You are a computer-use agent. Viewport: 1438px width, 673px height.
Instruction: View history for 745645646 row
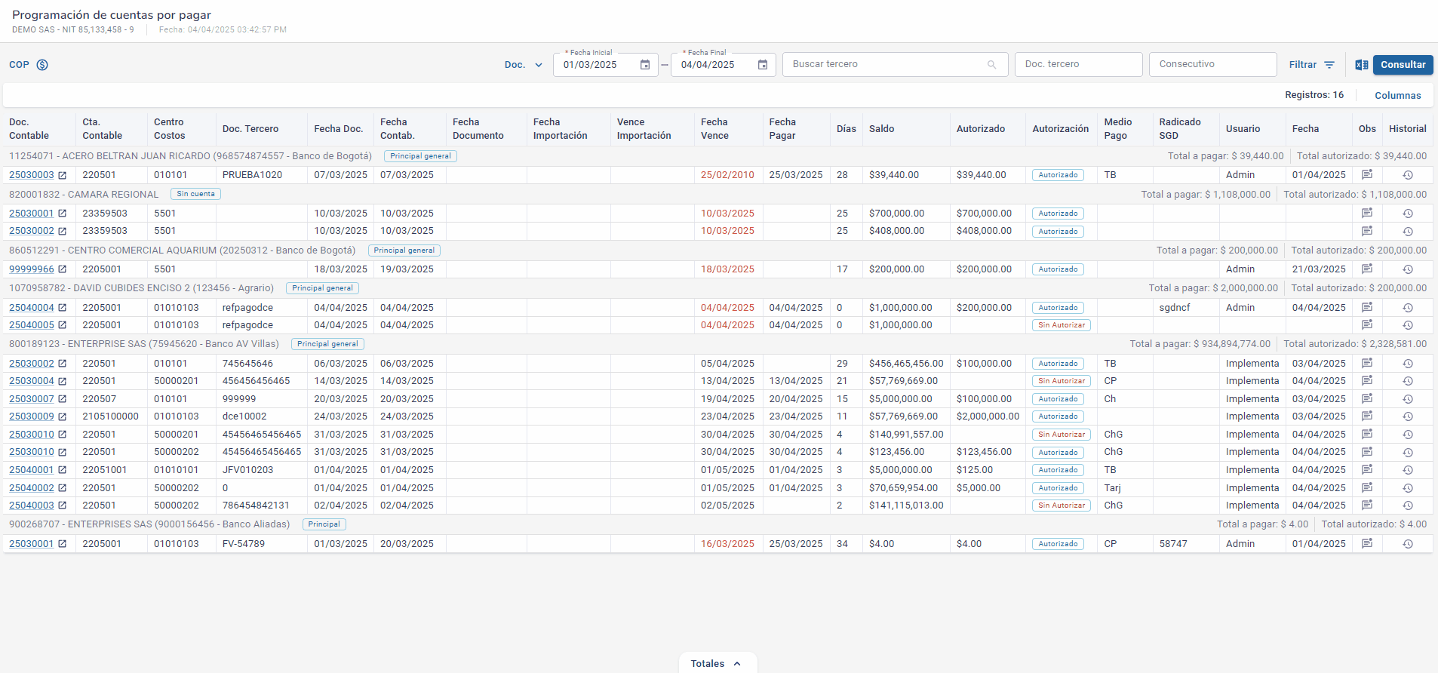coord(1408,364)
